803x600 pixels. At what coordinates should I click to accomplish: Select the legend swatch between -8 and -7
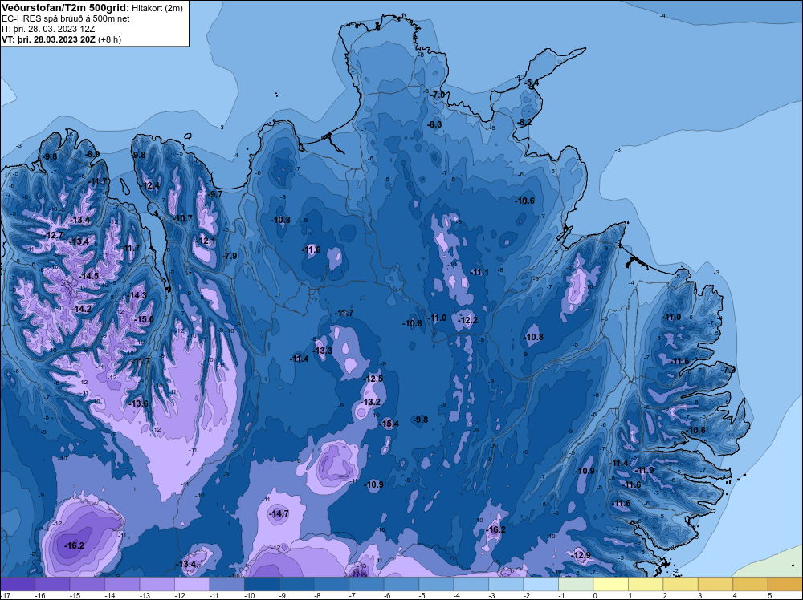(x=332, y=584)
